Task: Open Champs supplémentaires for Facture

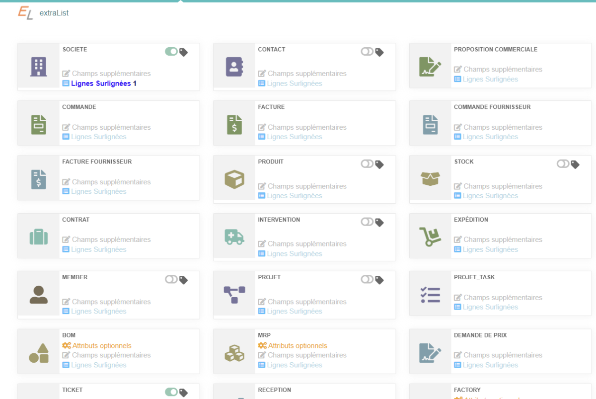Action: pos(306,127)
